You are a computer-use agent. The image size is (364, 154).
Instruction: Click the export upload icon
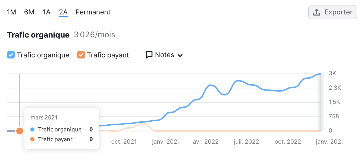[x=317, y=12]
